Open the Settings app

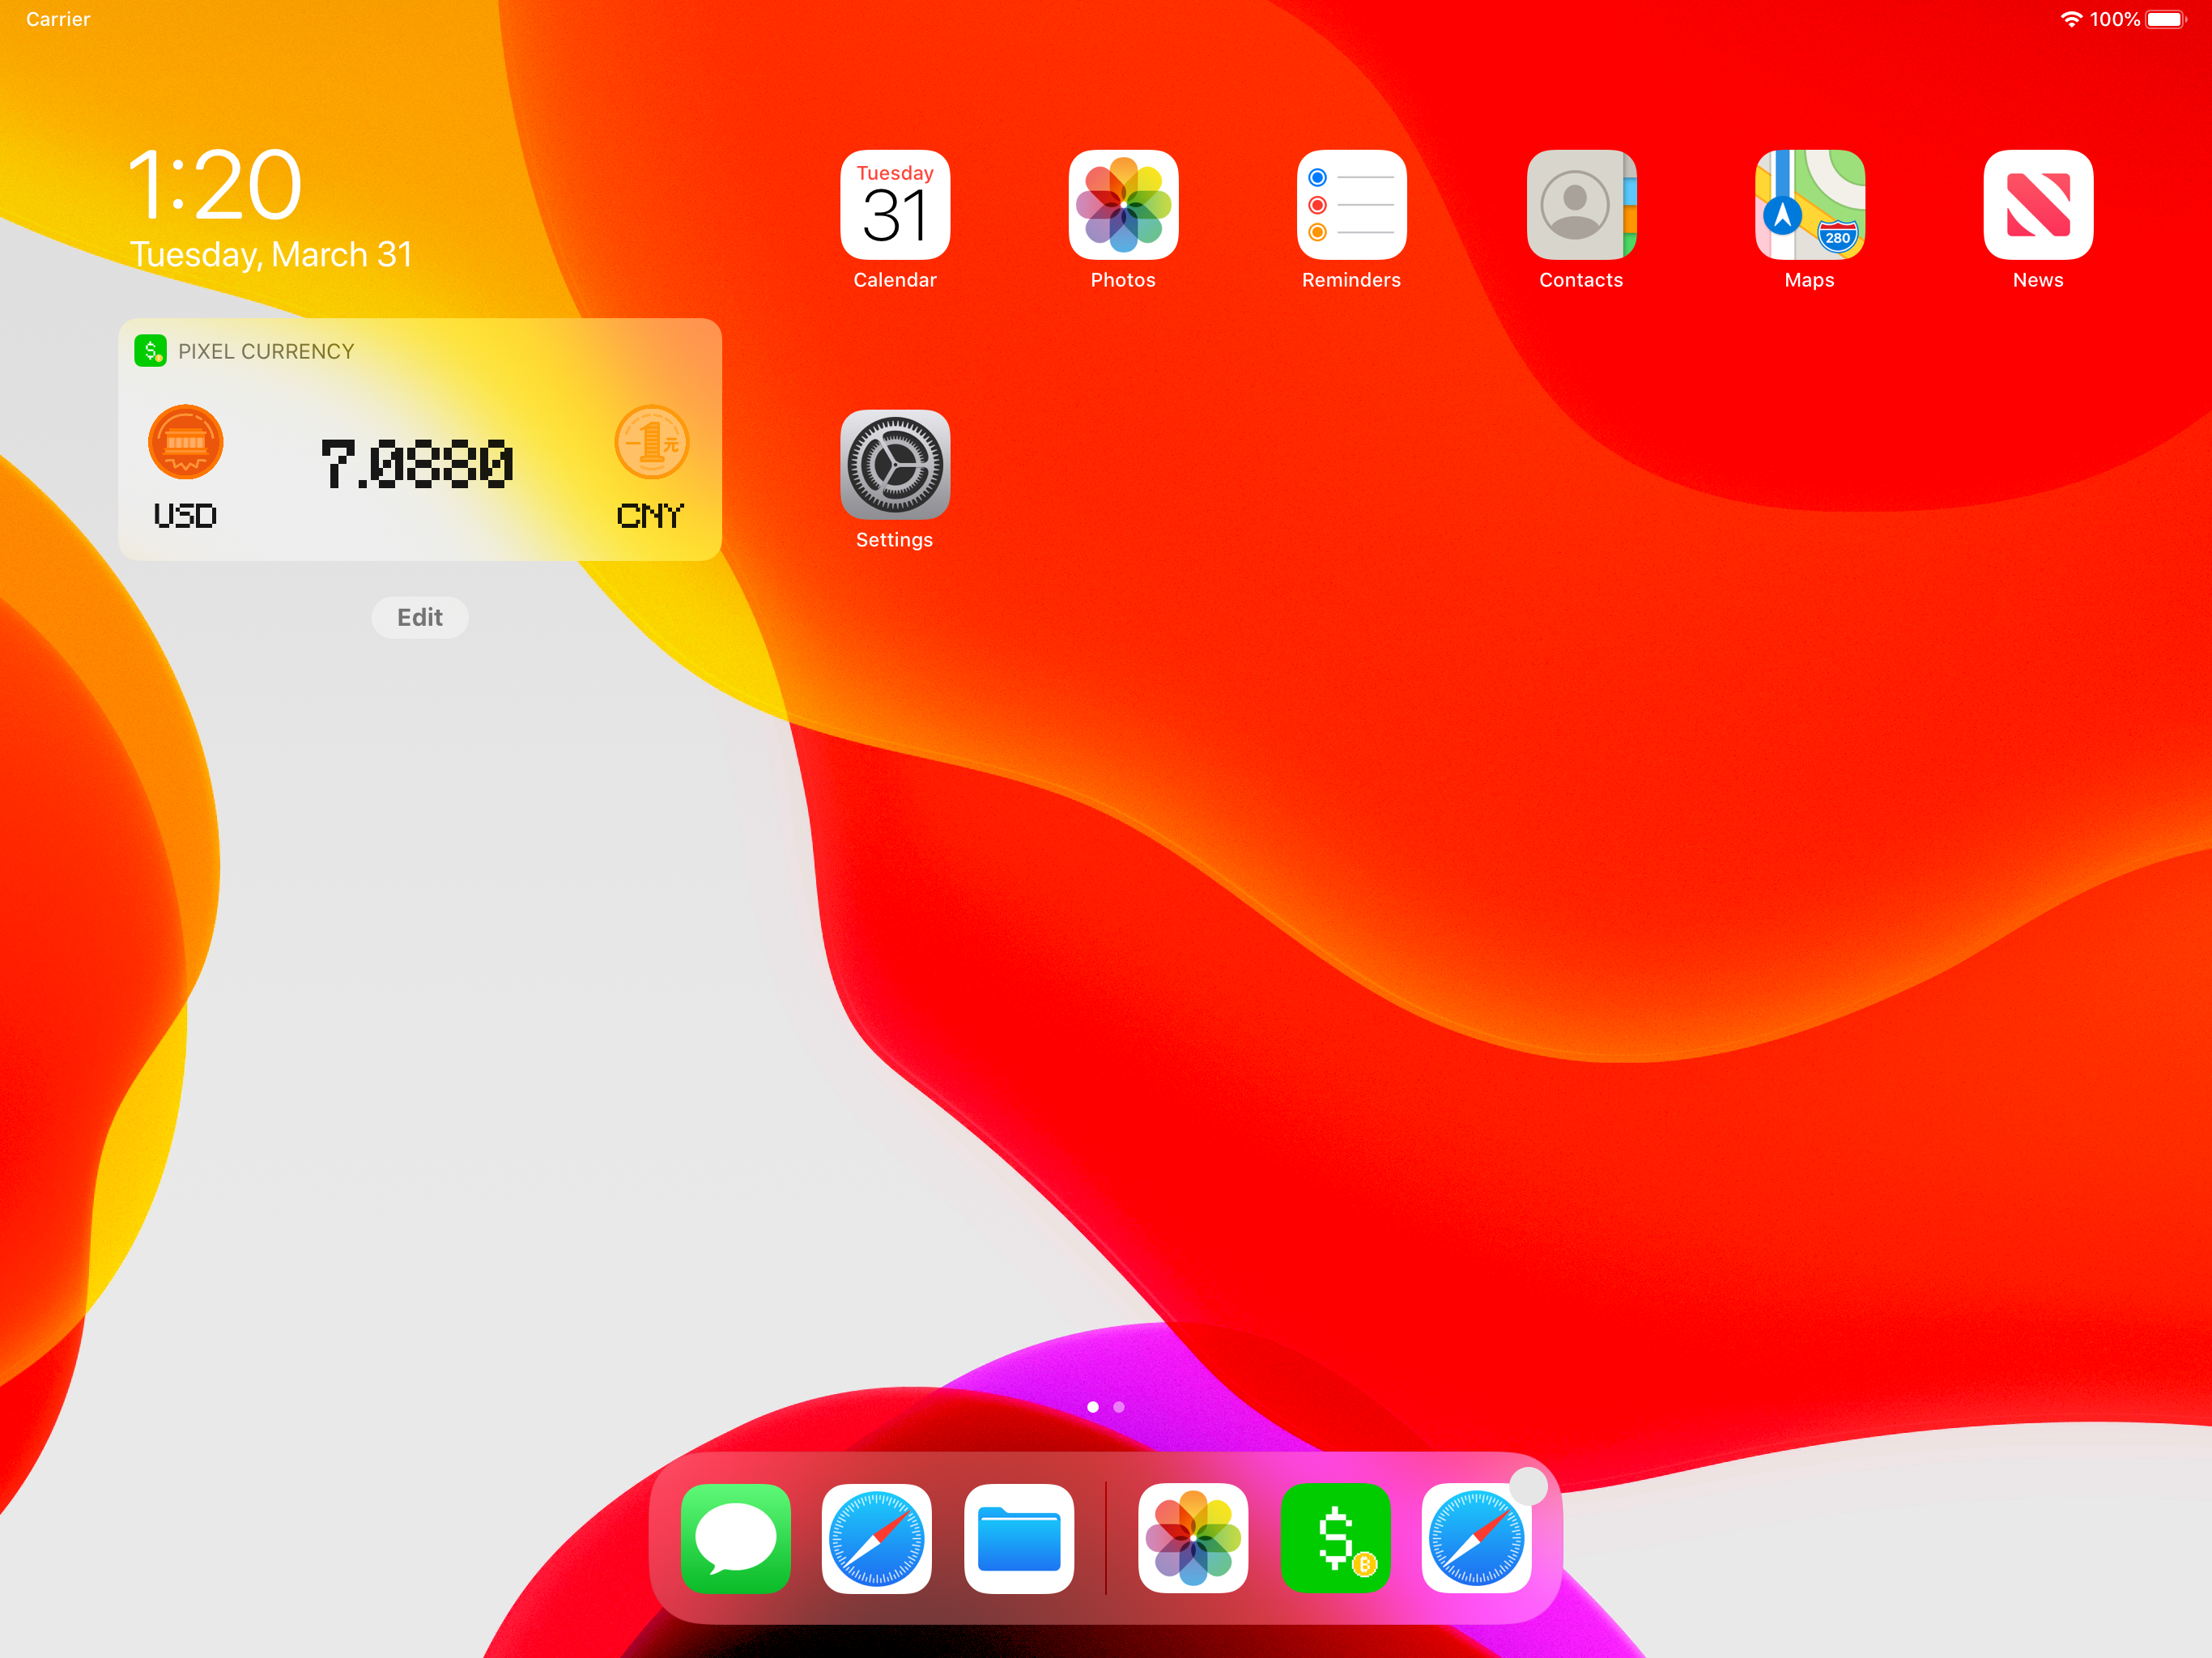pyautogui.click(x=895, y=465)
